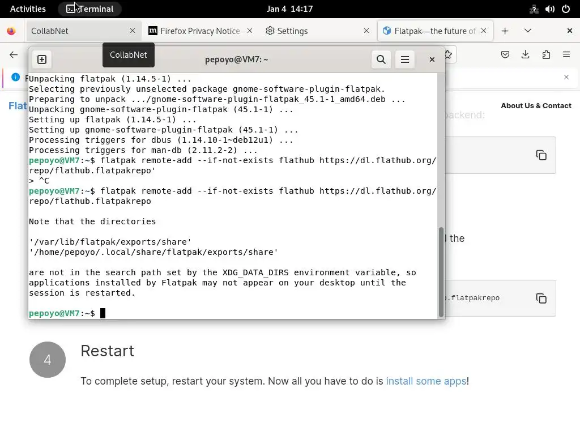Screen dimensions: 580x435
Task: Open the Activities overview
Action: (28, 9)
